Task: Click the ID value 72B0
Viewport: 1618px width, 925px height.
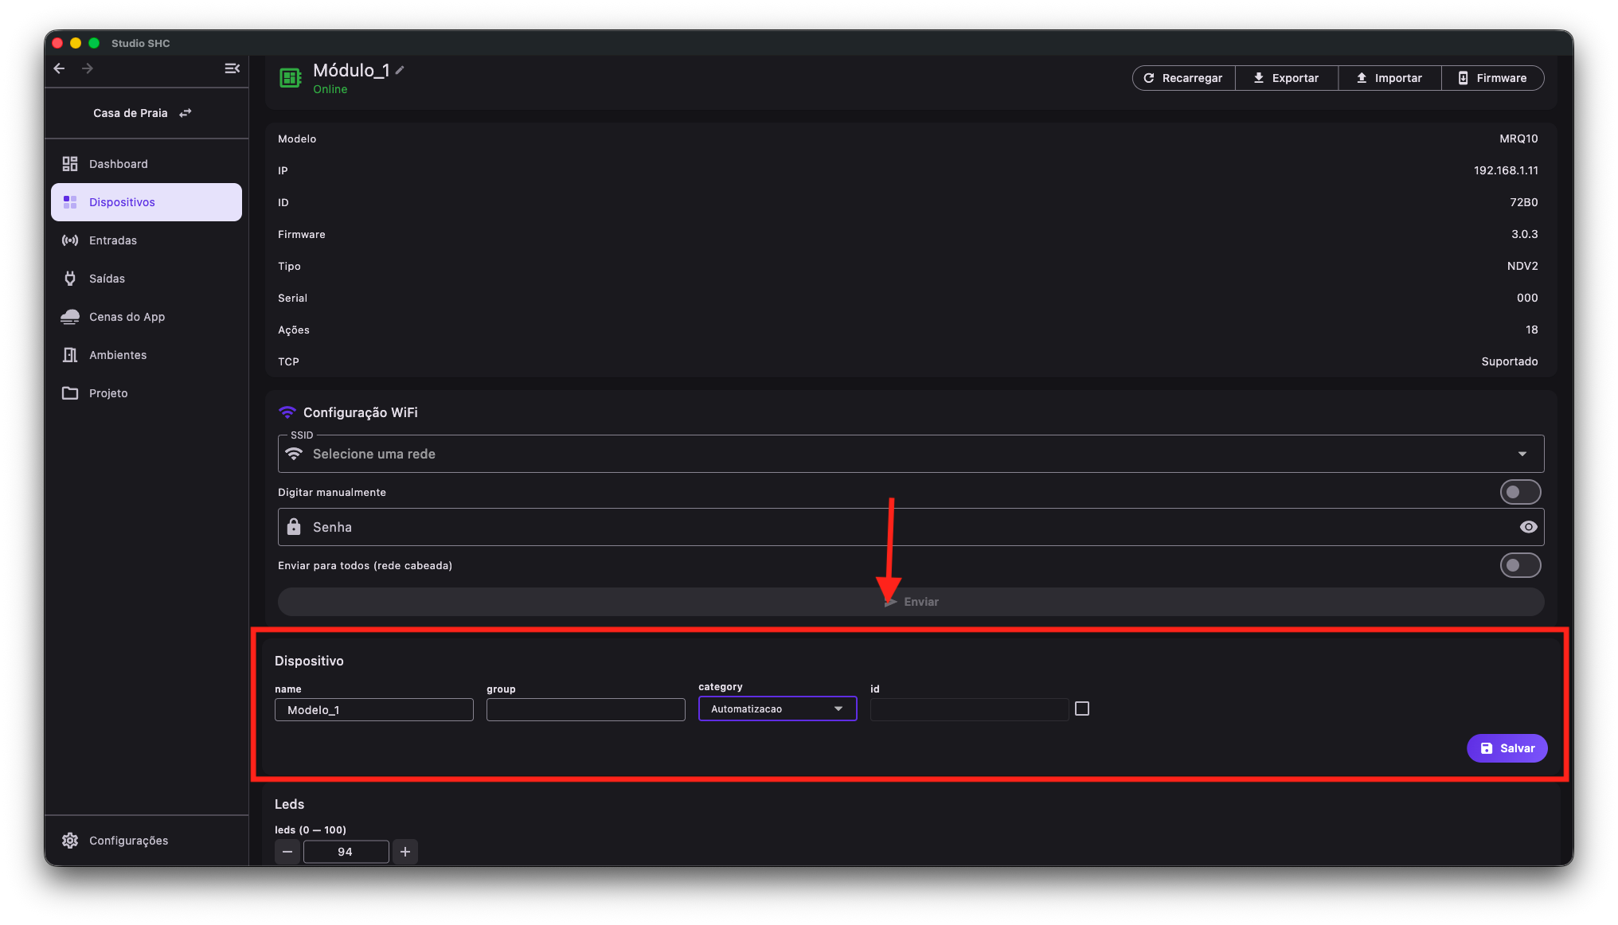Action: (x=1524, y=202)
